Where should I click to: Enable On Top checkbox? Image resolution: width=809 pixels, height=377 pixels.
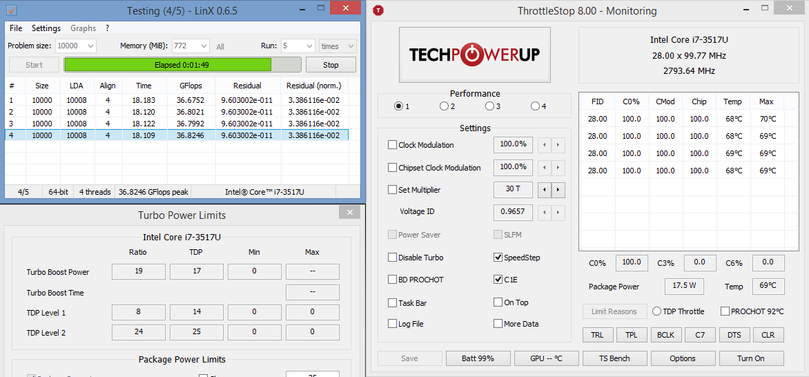point(498,302)
